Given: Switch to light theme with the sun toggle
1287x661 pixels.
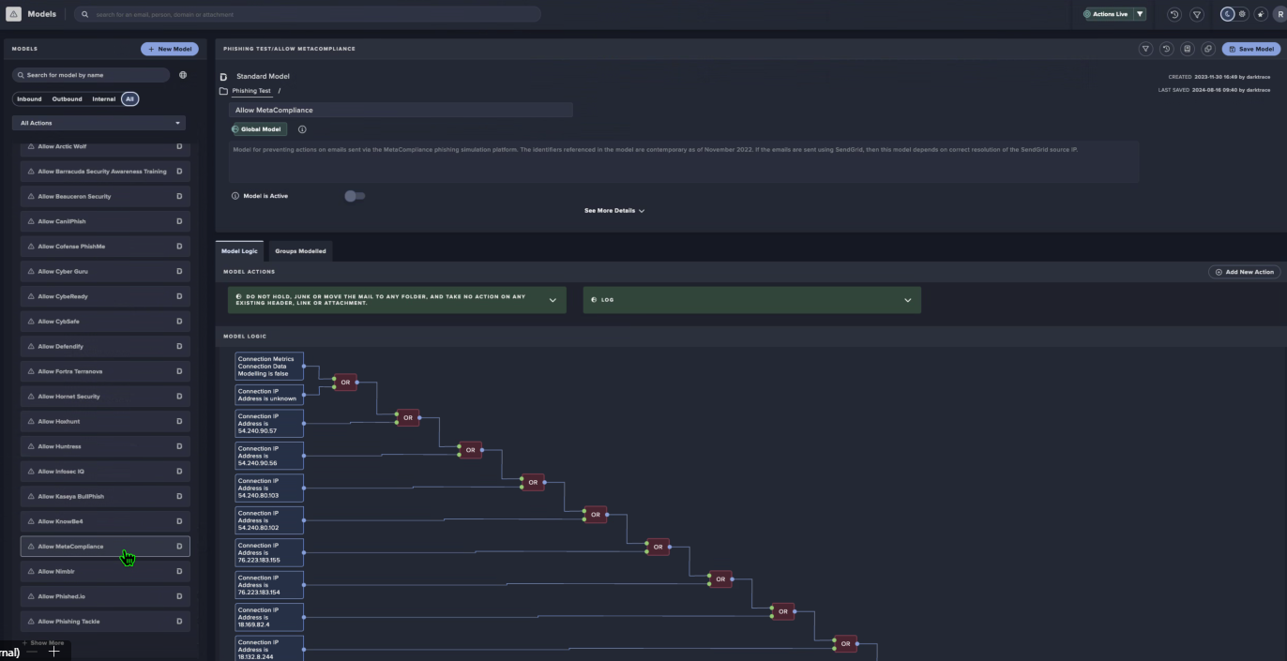Looking at the screenshot, I should tap(1242, 14).
